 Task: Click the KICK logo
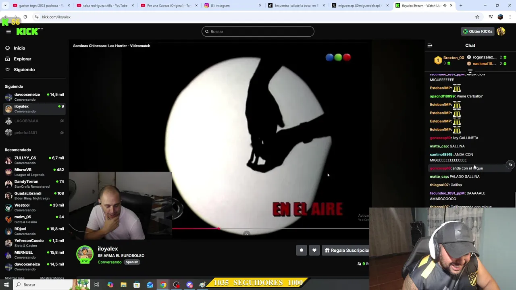click(29, 31)
